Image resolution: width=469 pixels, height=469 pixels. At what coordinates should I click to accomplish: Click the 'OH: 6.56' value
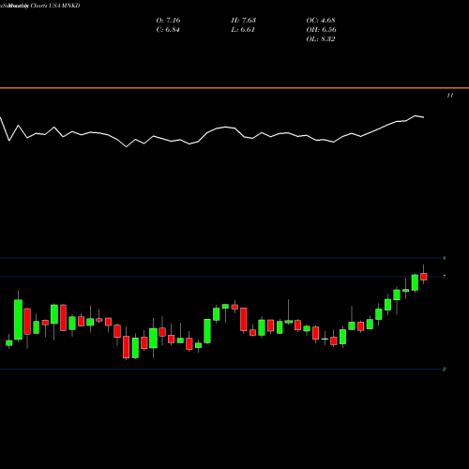click(x=321, y=30)
